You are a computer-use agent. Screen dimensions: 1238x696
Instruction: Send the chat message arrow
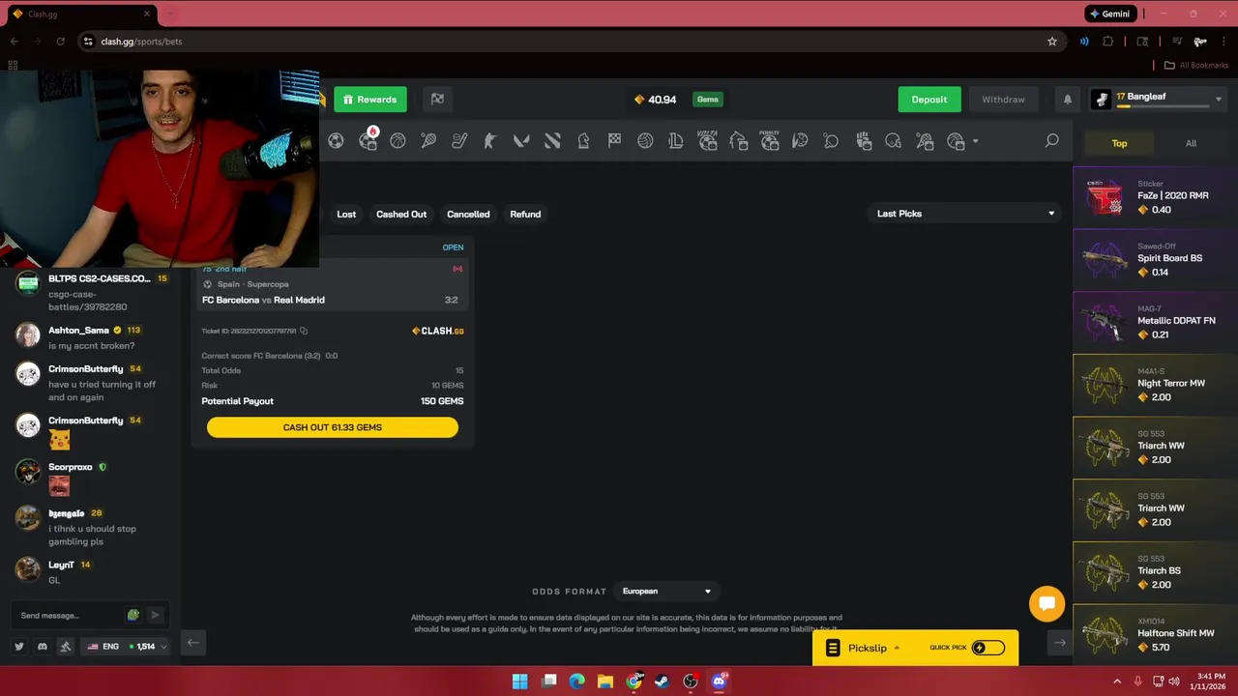155,615
